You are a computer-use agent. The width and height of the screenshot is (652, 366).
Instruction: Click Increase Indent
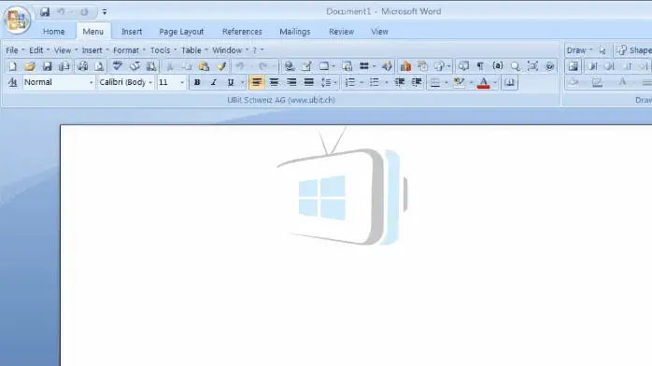(x=417, y=83)
